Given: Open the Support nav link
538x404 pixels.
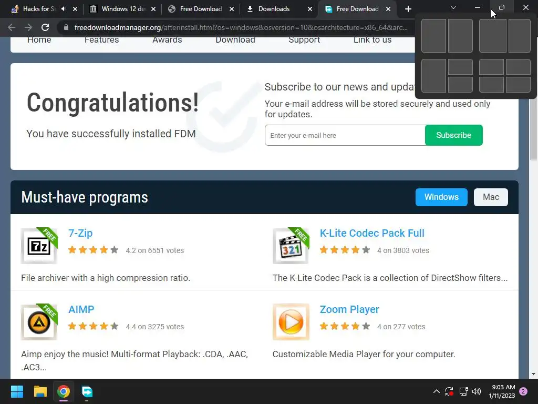Looking at the screenshot, I should click(x=304, y=40).
